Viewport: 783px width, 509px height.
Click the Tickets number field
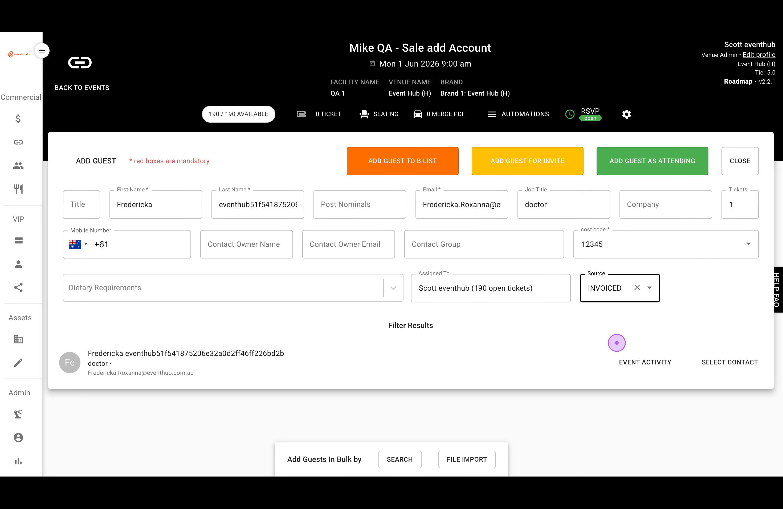pos(740,204)
